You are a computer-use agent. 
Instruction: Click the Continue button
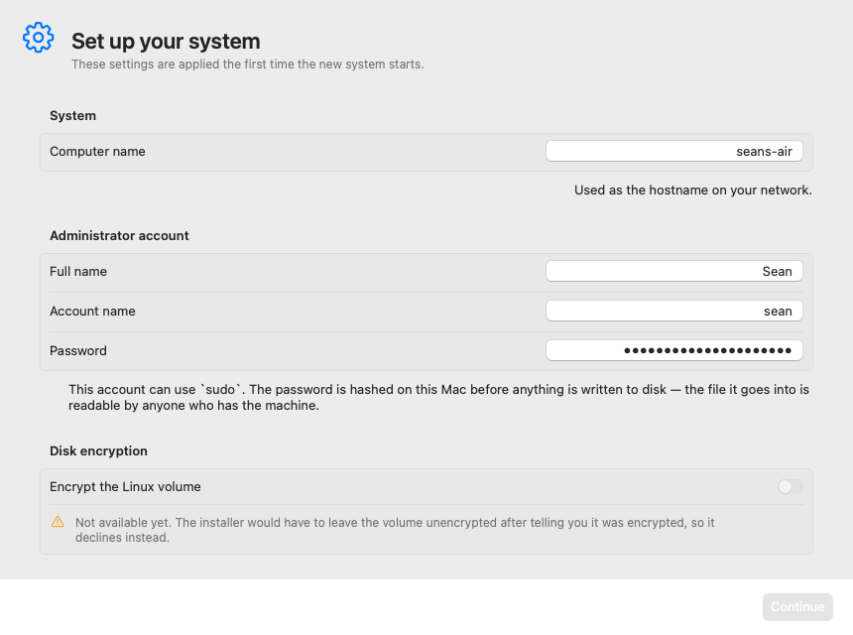click(x=797, y=606)
